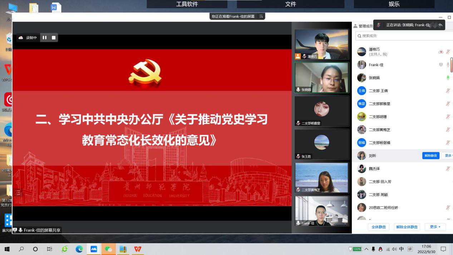This screenshot has height=255, width=453.
Task: Click screen-share icon next to Frank-佳
Action: [441, 65]
